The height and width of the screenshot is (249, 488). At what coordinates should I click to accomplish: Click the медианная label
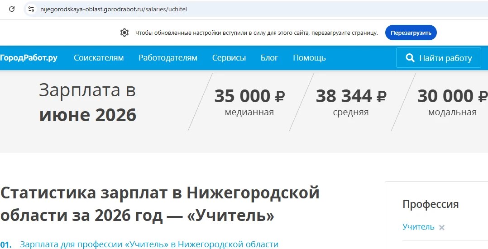coord(249,112)
